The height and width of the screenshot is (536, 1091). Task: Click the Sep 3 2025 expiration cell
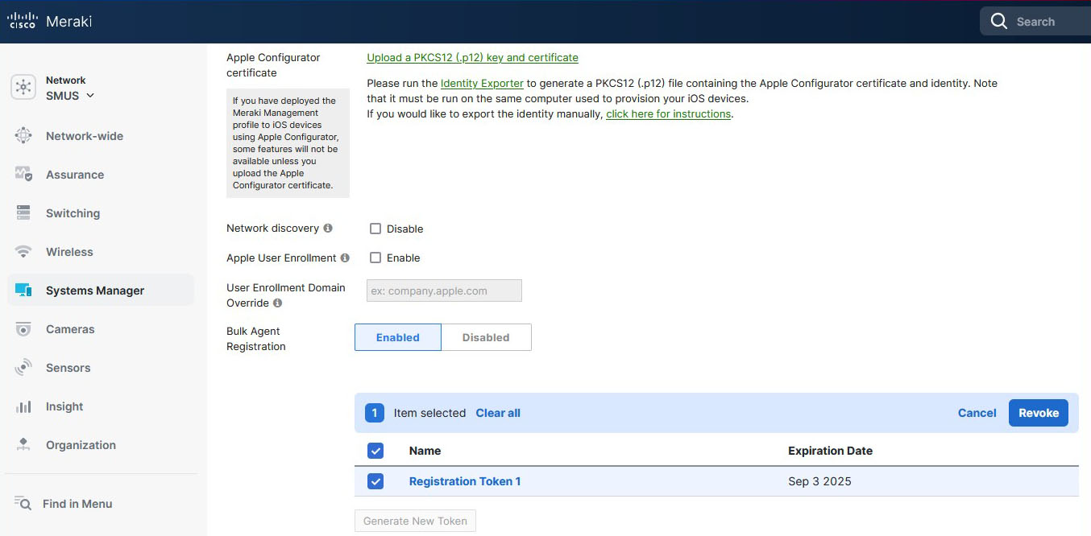click(x=819, y=481)
